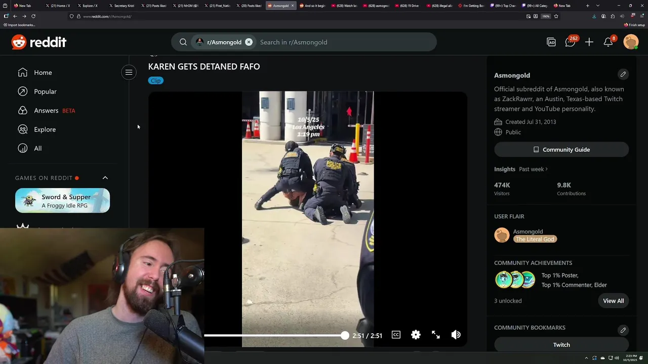Open the Reddit advertise icon
648x364 pixels.
point(551,42)
